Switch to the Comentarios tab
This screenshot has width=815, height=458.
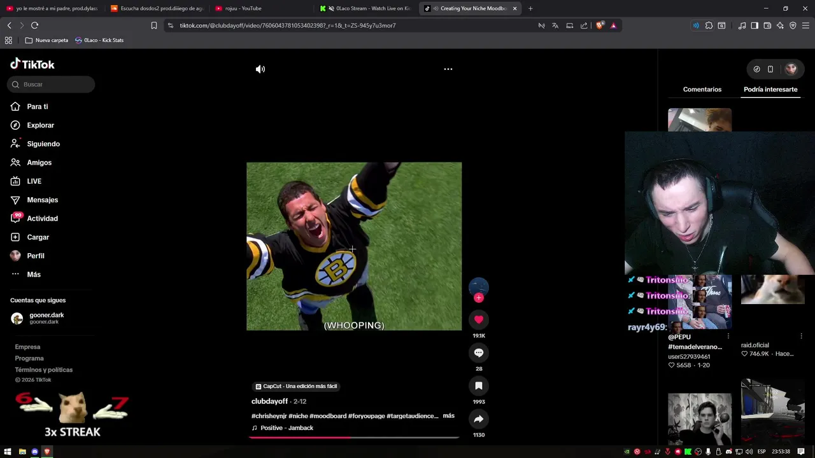pyautogui.click(x=702, y=89)
